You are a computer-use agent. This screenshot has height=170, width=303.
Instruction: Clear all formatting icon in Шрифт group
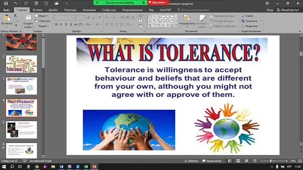point(100,18)
